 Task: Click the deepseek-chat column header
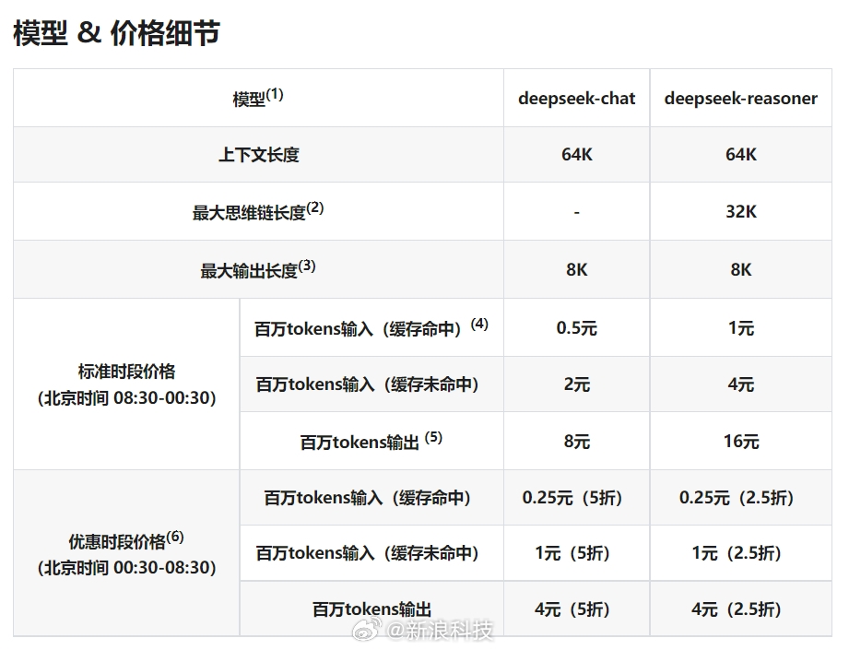pos(576,98)
